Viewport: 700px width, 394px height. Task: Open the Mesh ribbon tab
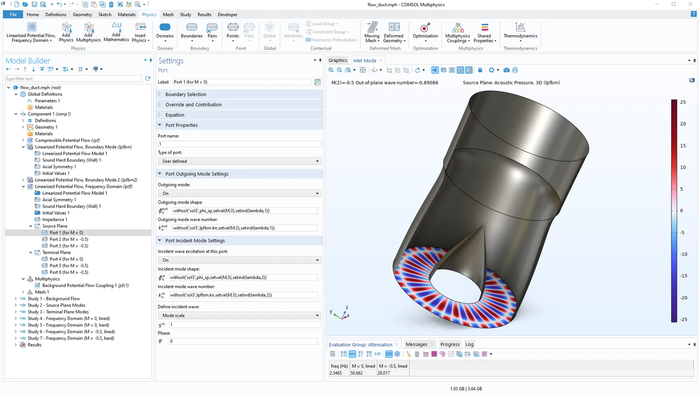click(168, 15)
